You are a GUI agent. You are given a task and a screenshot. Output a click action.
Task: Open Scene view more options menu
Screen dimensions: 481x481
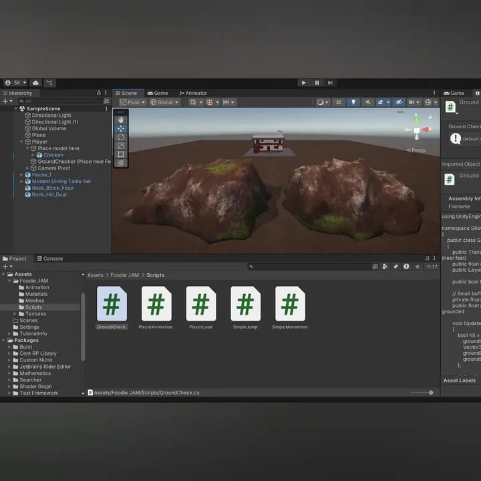click(434, 93)
